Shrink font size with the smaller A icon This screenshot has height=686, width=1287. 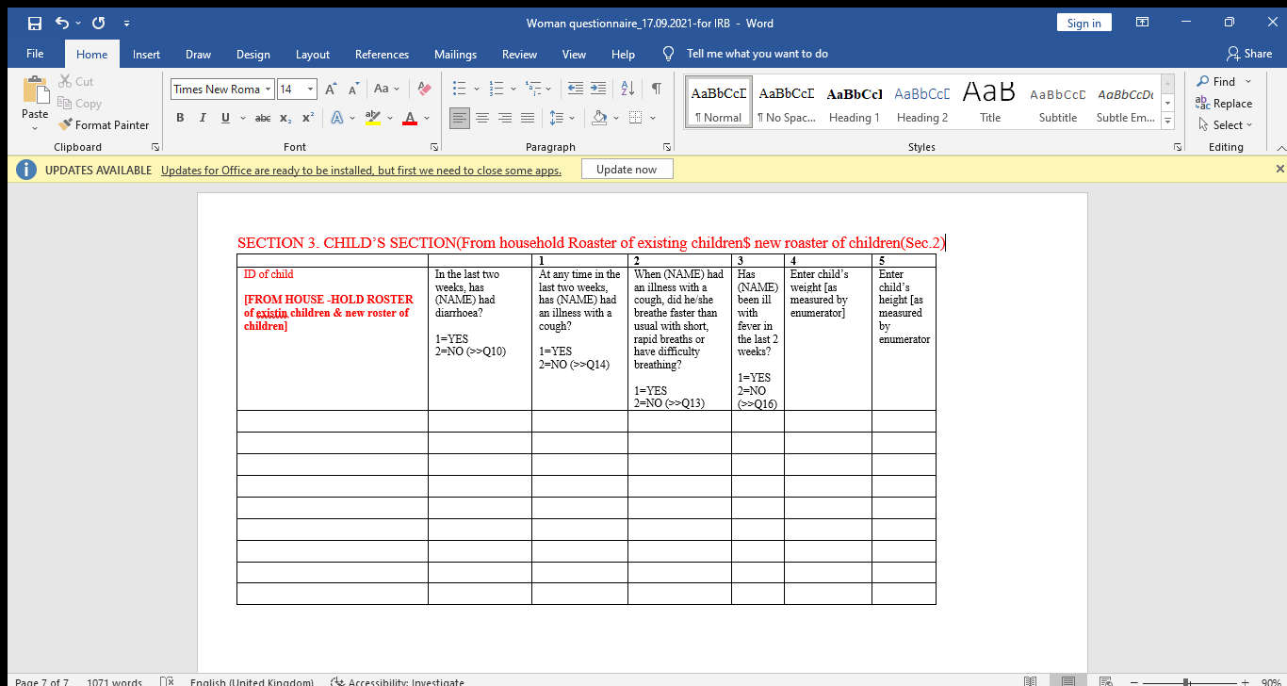click(354, 89)
